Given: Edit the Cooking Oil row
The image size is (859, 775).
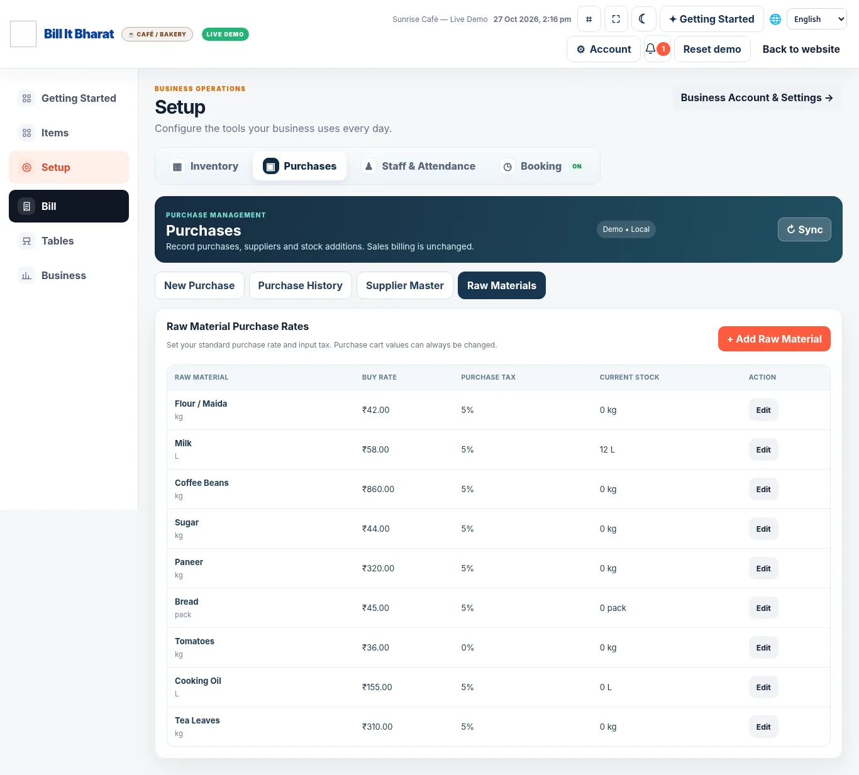Looking at the screenshot, I should click(x=763, y=687).
